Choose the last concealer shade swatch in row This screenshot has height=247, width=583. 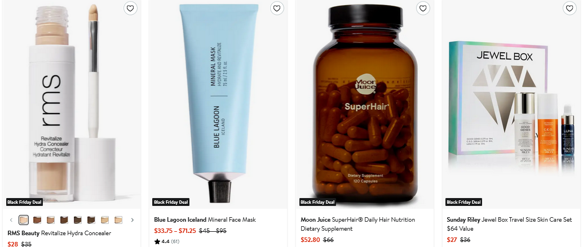click(x=118, y=220)
